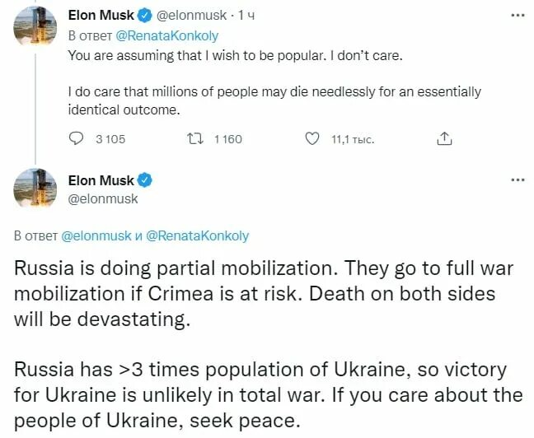Click verified badge on second tweet
Image resolution: width=534 pixels, height=438 pixels.
pyautogui.click(x=143, y=180)
